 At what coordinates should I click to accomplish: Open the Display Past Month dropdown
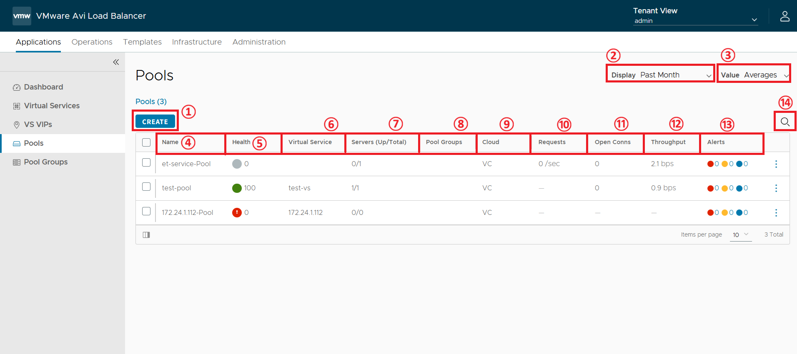click(x=661, y=75)
